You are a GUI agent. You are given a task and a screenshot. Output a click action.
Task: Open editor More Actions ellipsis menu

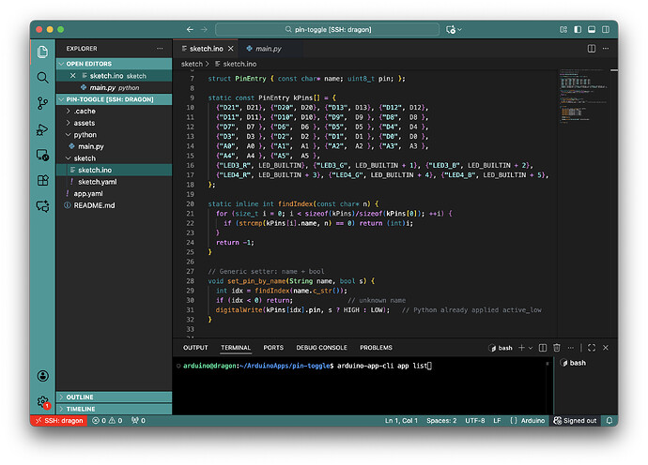point(606,49)
